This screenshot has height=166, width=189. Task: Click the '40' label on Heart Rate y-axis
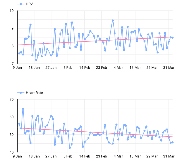click(x=12, y=152)
